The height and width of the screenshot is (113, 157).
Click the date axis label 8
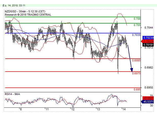21,109
